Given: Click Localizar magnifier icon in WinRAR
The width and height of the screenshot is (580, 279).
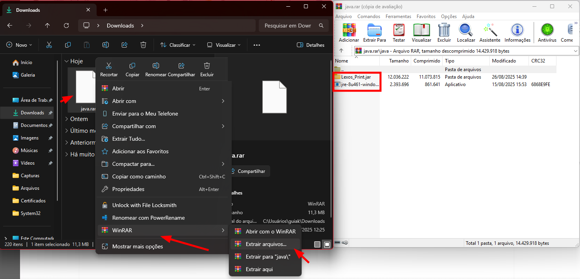Looking at the screenshot, I should tap(466, 33).
